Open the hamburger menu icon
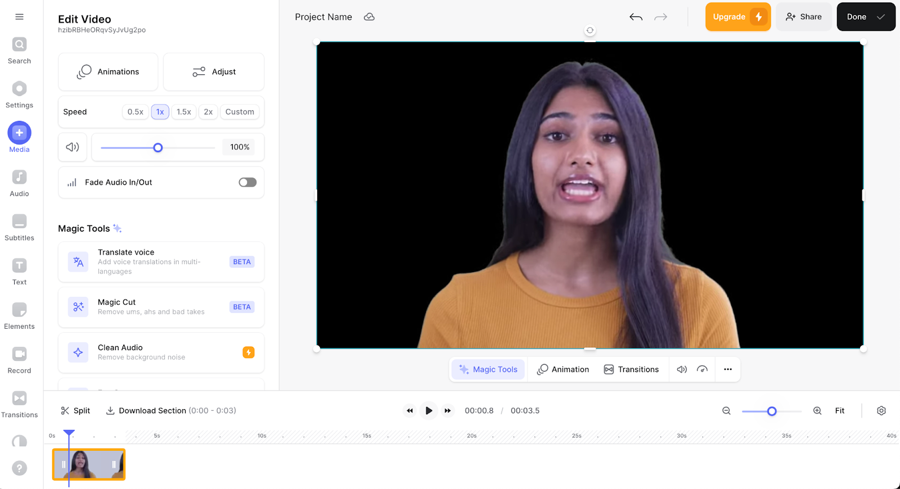 point(19,17)
